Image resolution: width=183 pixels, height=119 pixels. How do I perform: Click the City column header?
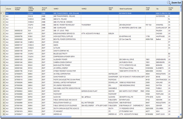162,9
